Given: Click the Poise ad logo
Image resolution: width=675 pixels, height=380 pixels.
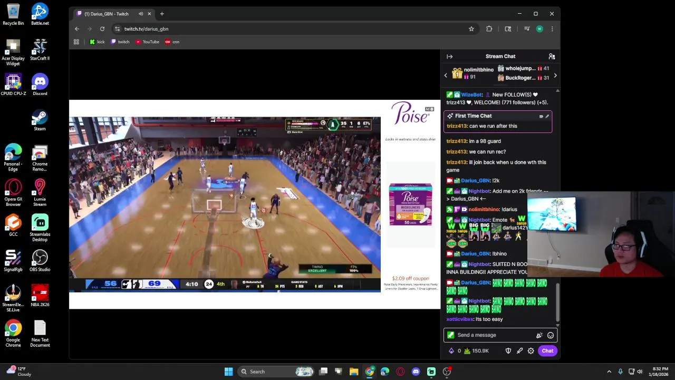Looking at the screenshot, I should click(410, 113).
